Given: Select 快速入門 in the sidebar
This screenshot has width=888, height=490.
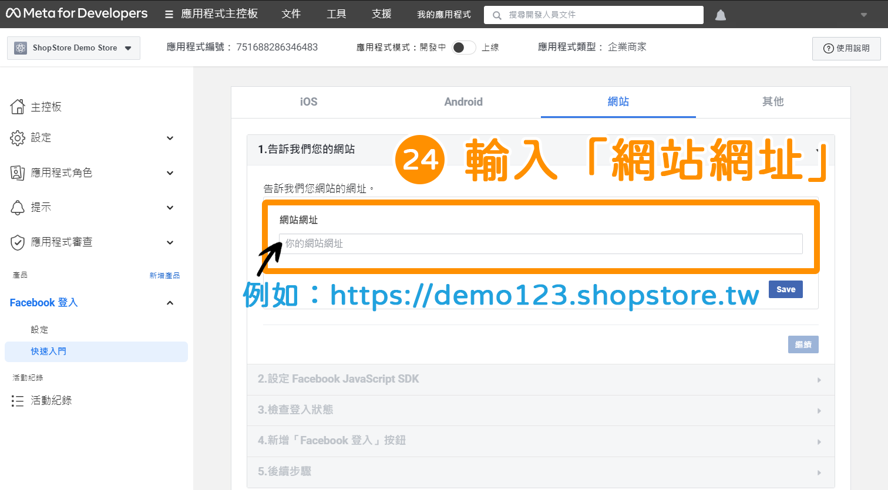Looking at the screenshot, I should [x=96, y=352].
